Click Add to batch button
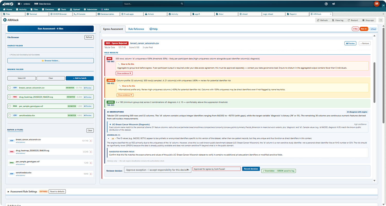 tap(80, 78)
